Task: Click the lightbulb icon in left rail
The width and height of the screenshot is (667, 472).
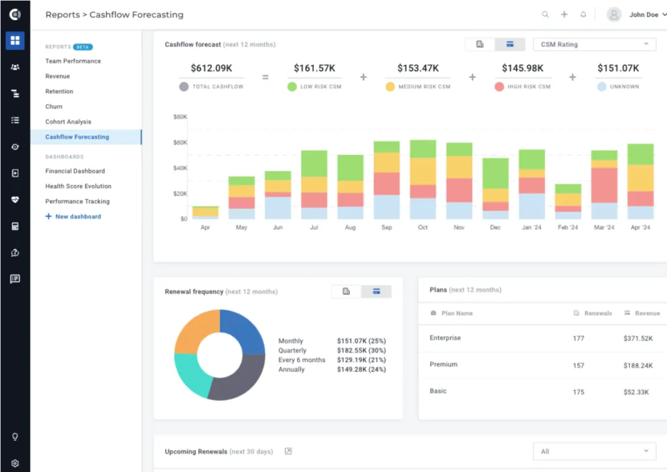Action: point(15,437)
